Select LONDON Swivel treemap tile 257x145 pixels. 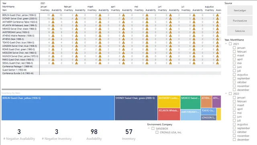tap(208, 118)
